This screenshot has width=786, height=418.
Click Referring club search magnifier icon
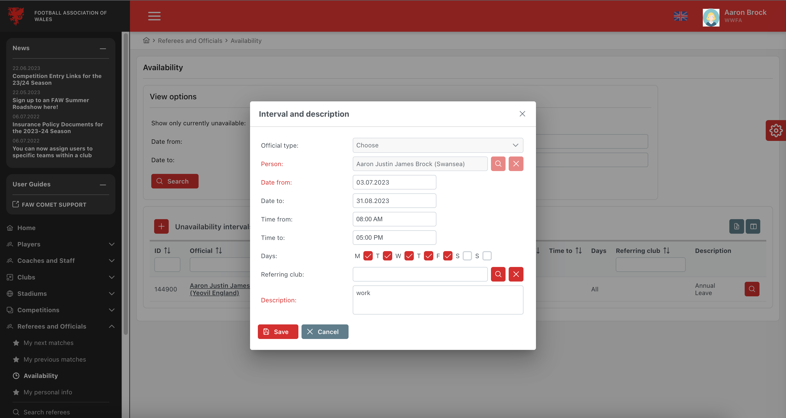click(x=498, y=274)
